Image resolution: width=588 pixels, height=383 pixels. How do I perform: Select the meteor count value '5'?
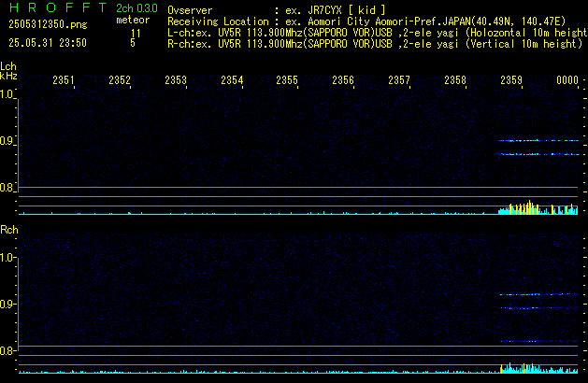point(133,43)
